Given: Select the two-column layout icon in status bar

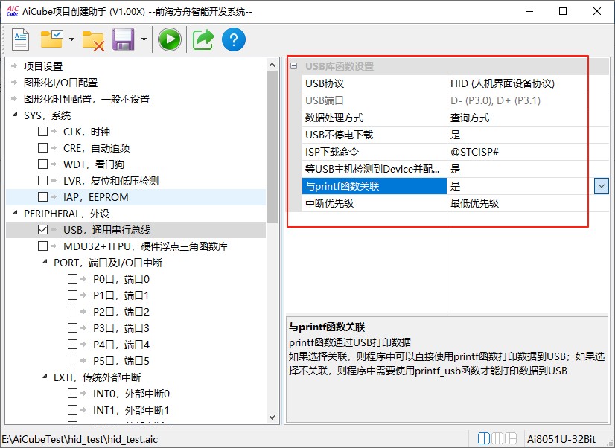Looking at the screenshot, I should [x=485, y=439].
